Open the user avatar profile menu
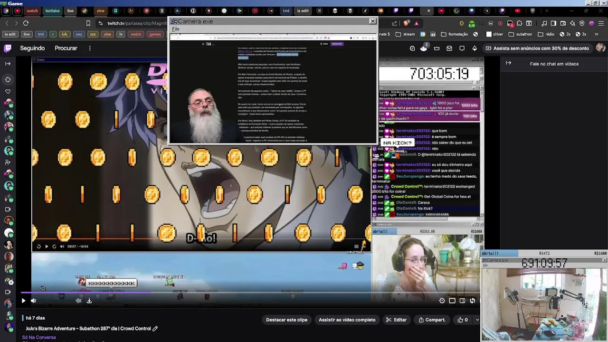 600,47
